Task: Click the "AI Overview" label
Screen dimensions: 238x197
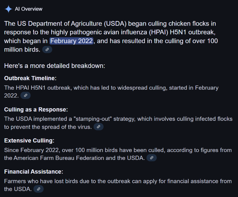Action: (x=29, y=9)
